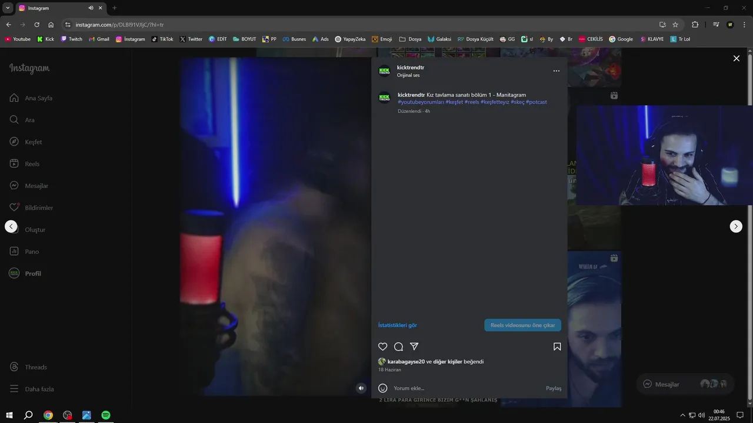Open the Tr Lol bookmark
753x423 pixels.
pos(680,39)
